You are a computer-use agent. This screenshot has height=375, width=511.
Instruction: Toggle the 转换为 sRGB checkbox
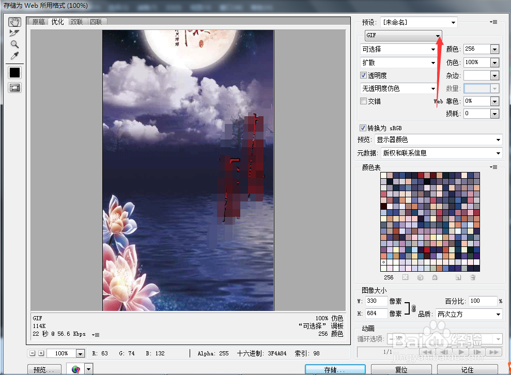(x=363, y=128)
